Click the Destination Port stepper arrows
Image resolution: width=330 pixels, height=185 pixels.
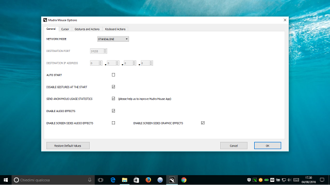pyautogui.click(x=105, y=51)
